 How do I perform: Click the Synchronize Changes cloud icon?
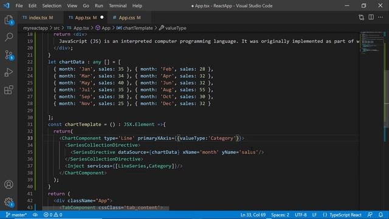[35, 215]
